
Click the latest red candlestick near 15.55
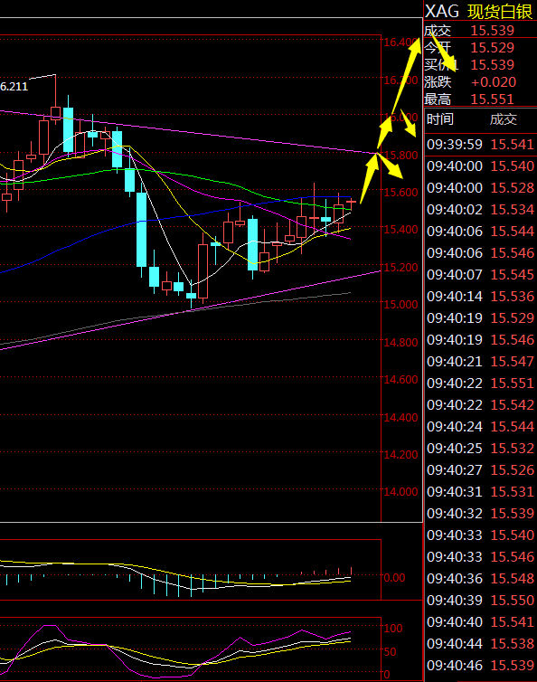click(x=352, y=202)
